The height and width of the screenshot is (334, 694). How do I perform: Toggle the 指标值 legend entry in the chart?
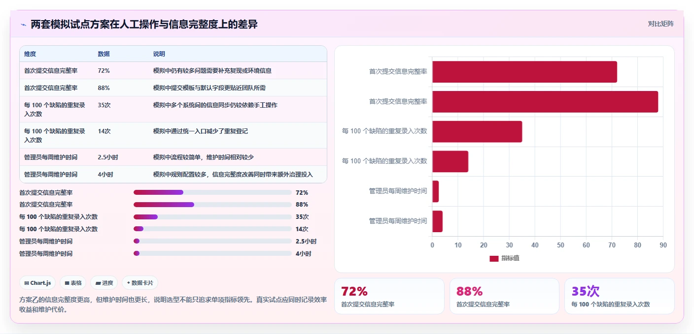(504, 258)
